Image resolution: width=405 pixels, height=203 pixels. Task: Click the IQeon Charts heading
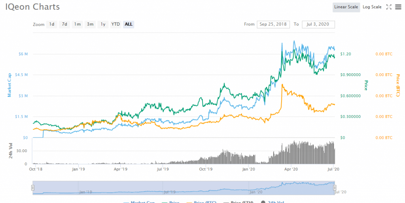pos(32,7)
